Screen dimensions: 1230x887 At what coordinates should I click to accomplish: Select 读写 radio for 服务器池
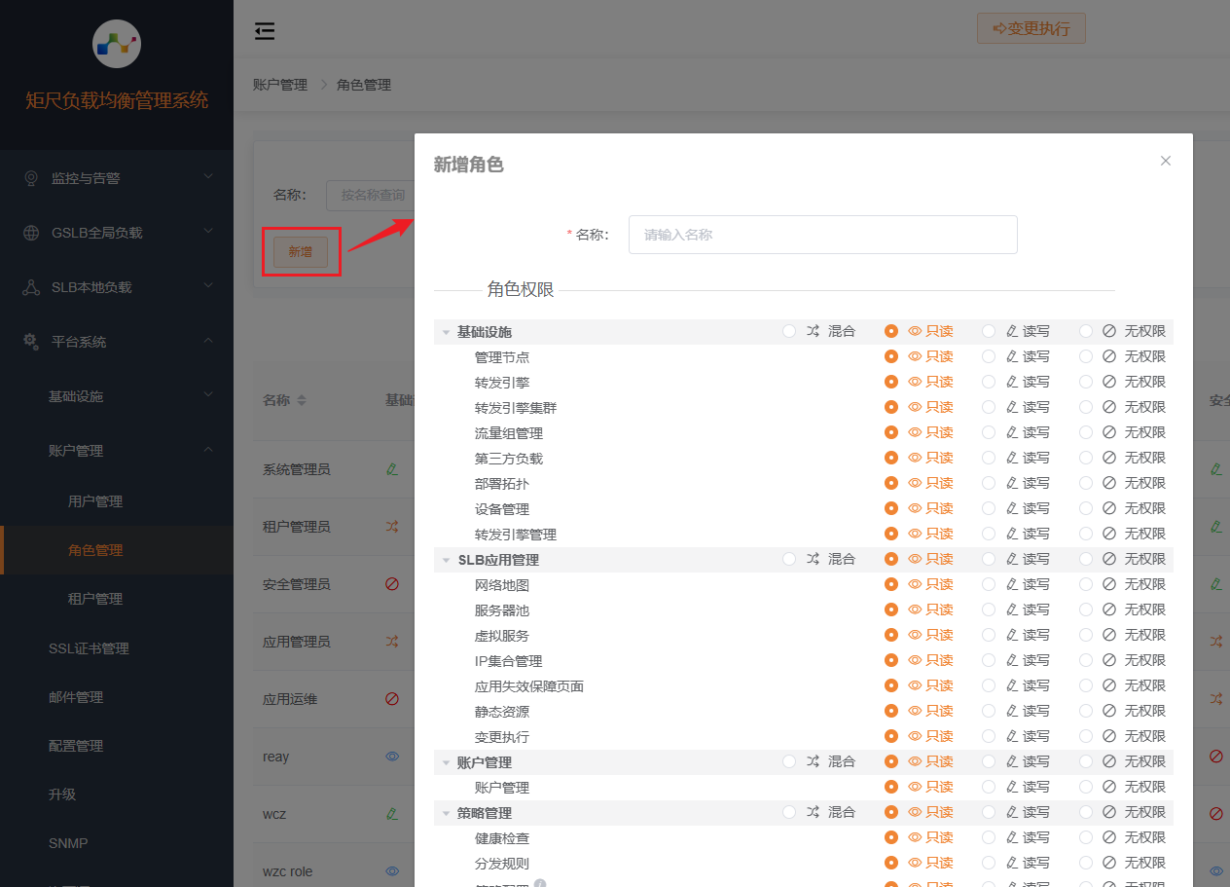[x=989, y=610]
